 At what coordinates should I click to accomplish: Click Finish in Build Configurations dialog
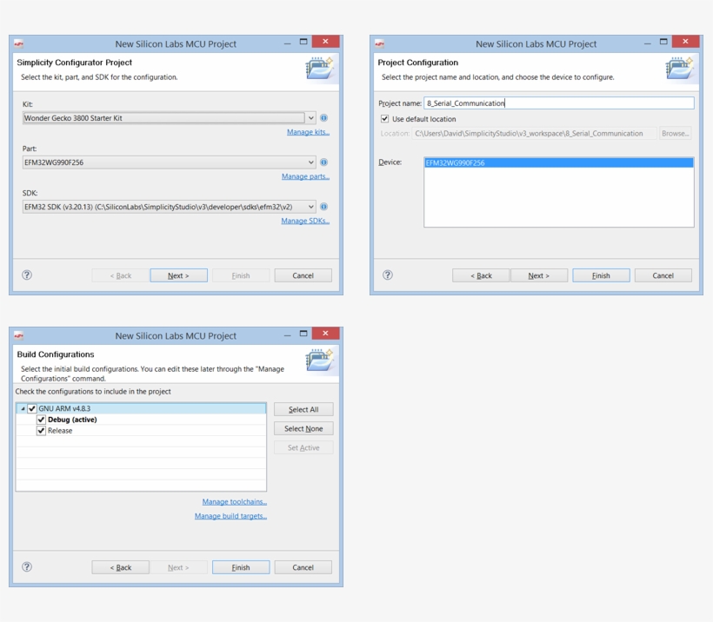[x=241, y=567]
